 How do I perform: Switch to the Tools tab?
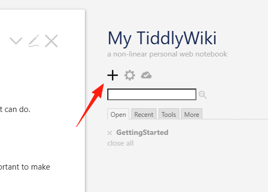click(x=169, y=114)
